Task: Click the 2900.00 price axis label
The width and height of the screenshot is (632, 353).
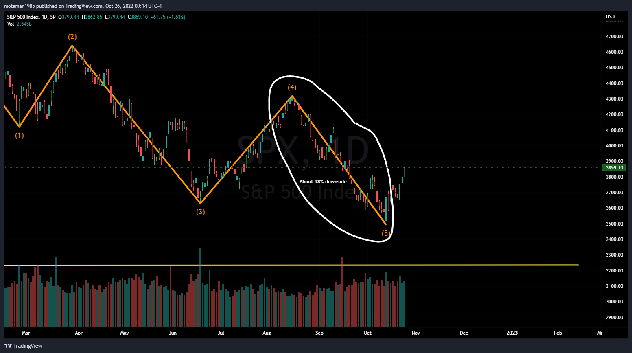Action: pyautogui.click(x=614, y=318)
